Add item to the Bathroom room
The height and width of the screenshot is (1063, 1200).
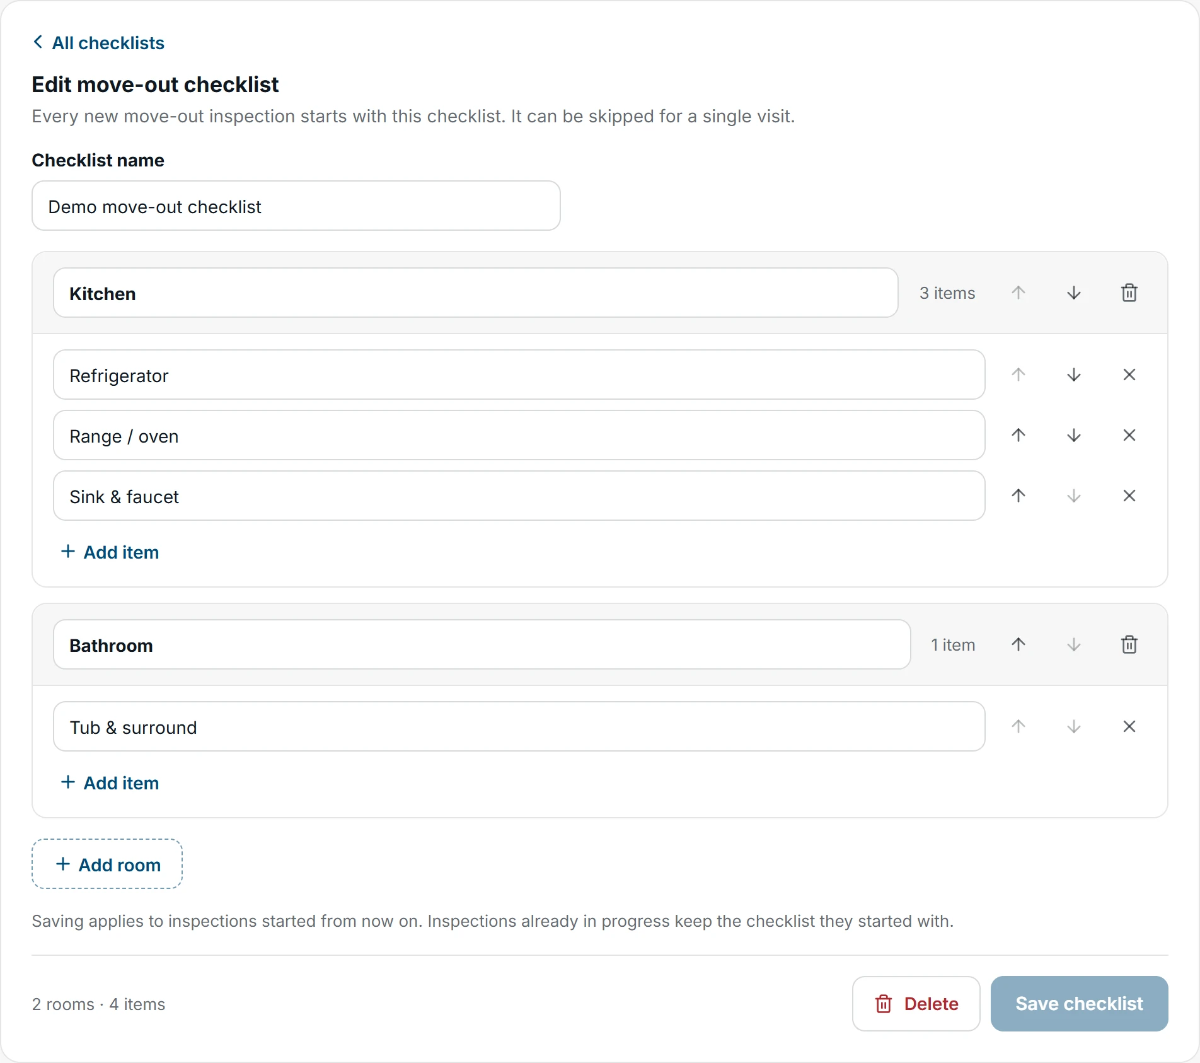pos(110,783)
